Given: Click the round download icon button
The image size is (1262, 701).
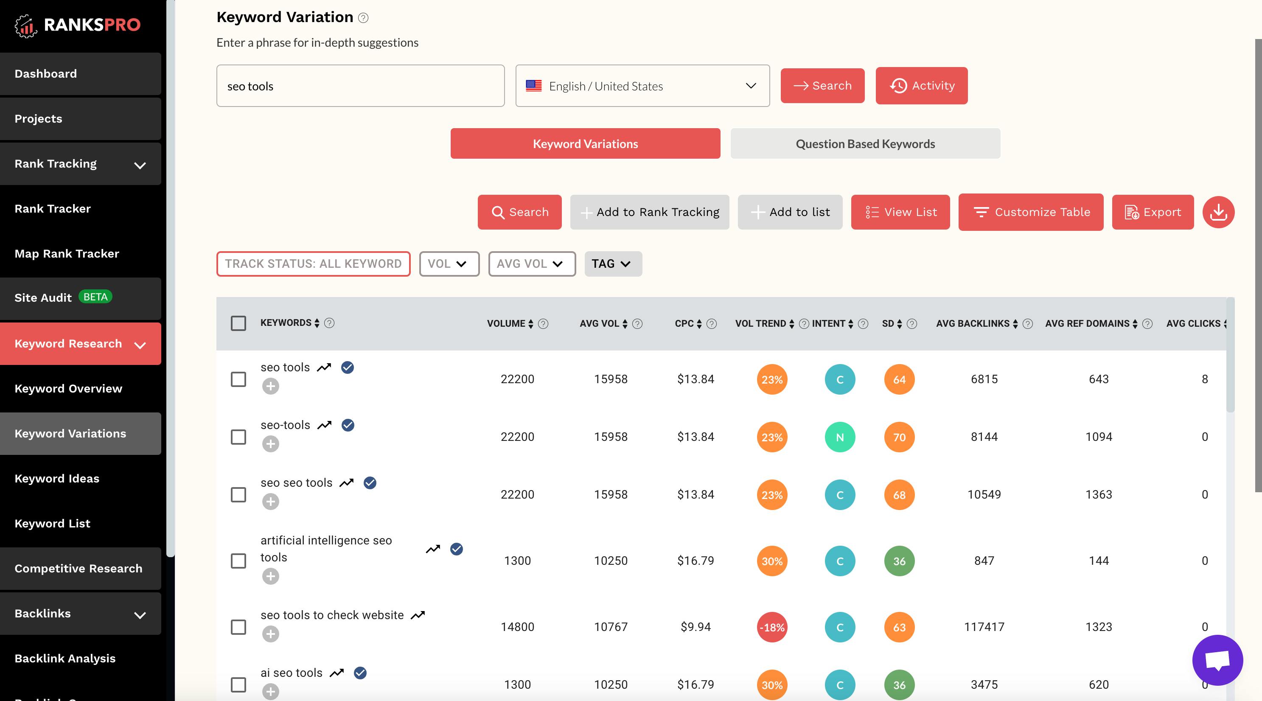Looking at the screenshot, I should 1218,212.
